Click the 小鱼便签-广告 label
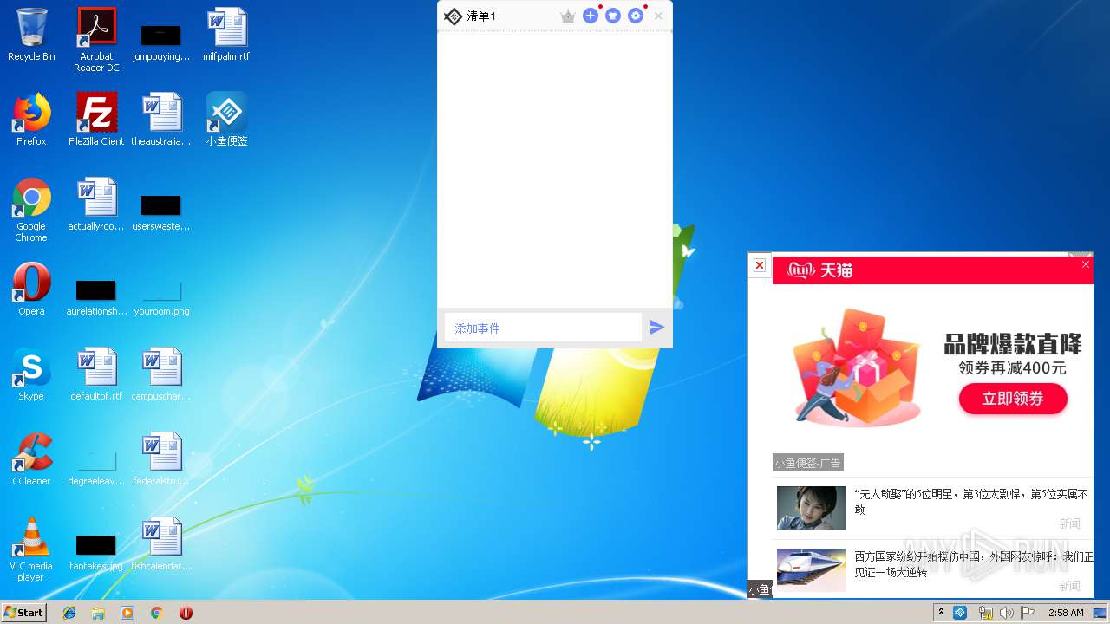The height and width of the screenshot is (624, 1110). [x=807, y=463]
